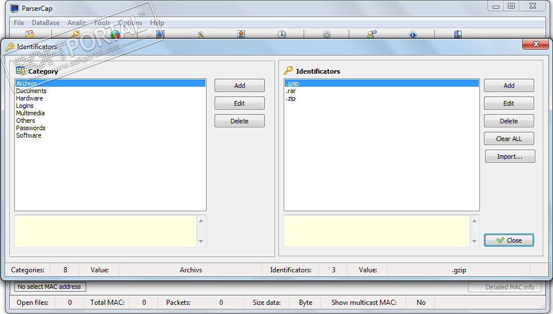553x314 pixels.
Task: Edit the selected identificator
Action: 509,103
